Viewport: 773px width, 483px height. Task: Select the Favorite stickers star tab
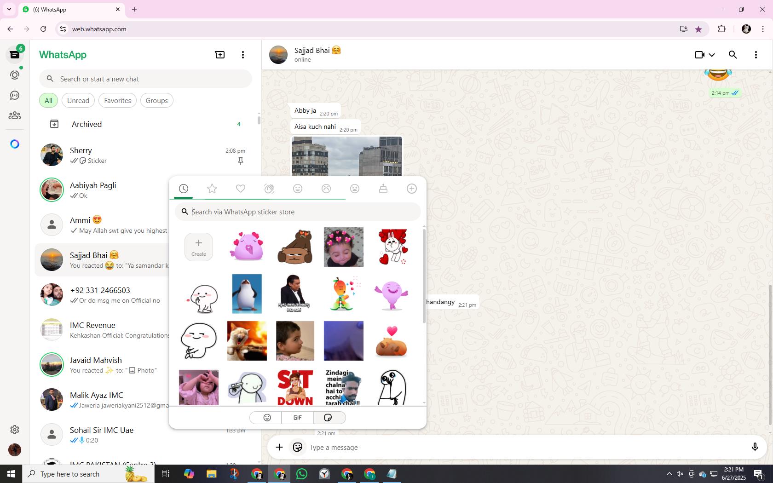pos(212,189)
